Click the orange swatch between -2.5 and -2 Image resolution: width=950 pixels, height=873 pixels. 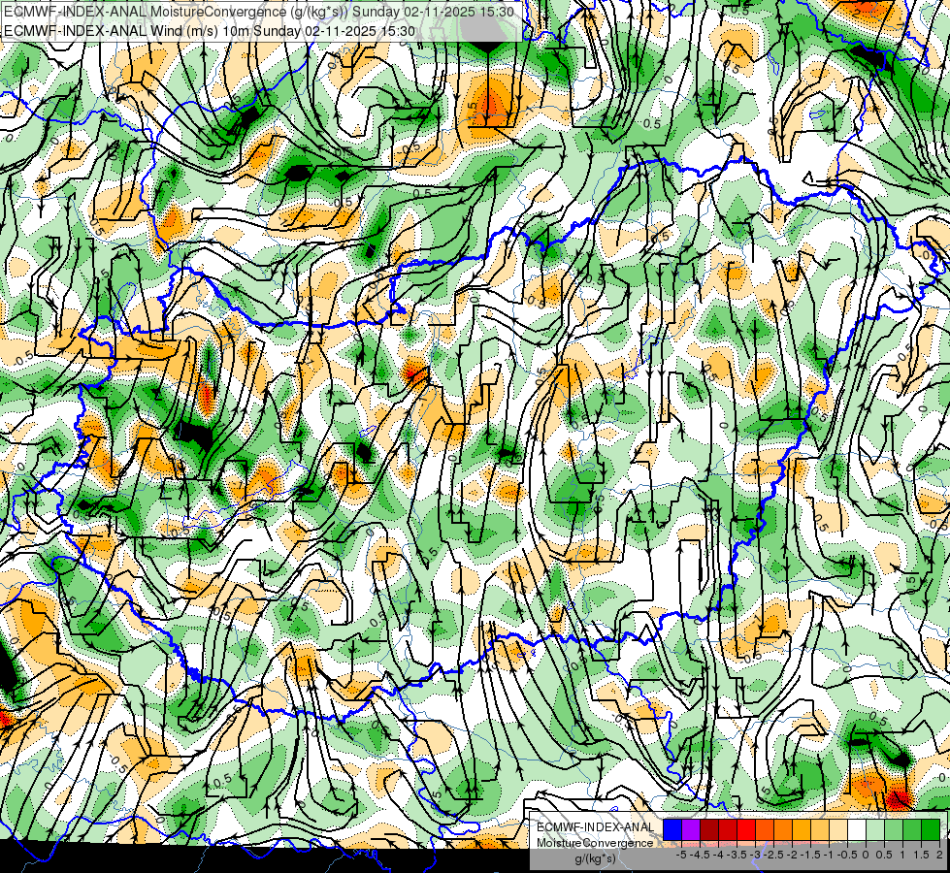point(783,830)
